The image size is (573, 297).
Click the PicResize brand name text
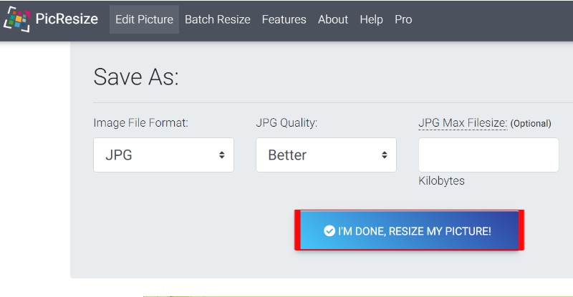coord(67,19)
